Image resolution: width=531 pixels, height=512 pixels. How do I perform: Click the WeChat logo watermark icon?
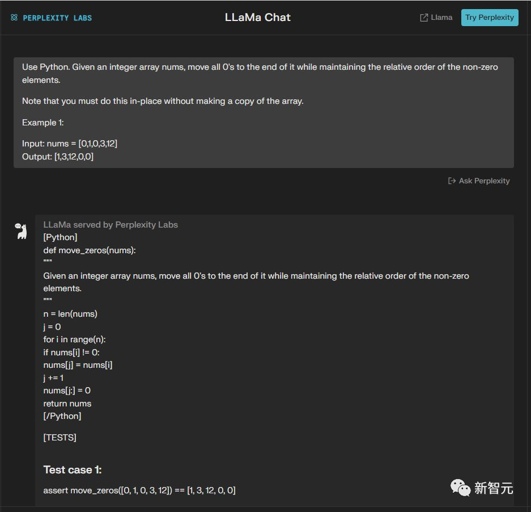pos(460,488)
